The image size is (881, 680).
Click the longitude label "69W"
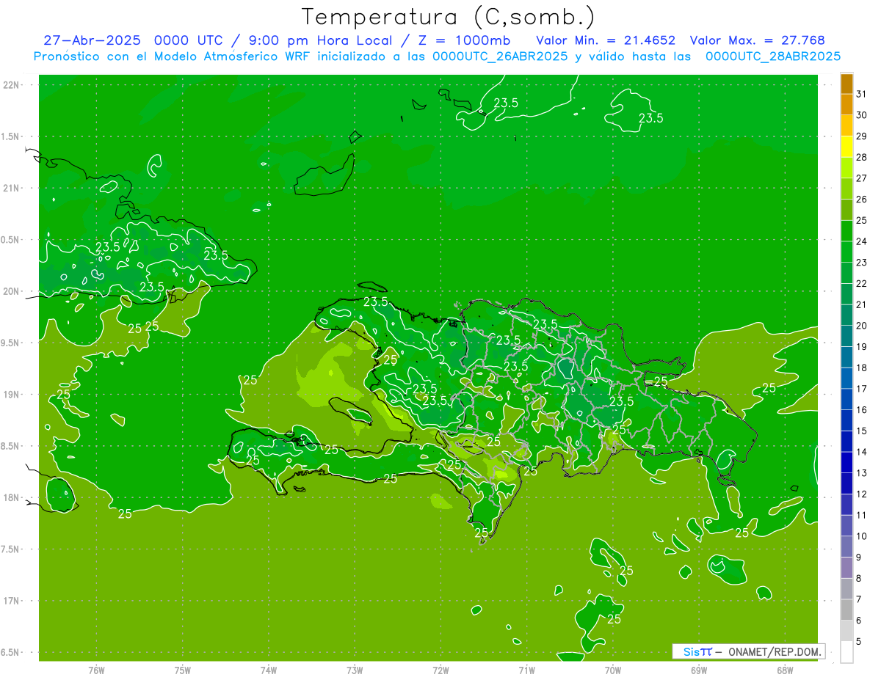[698, 670]
